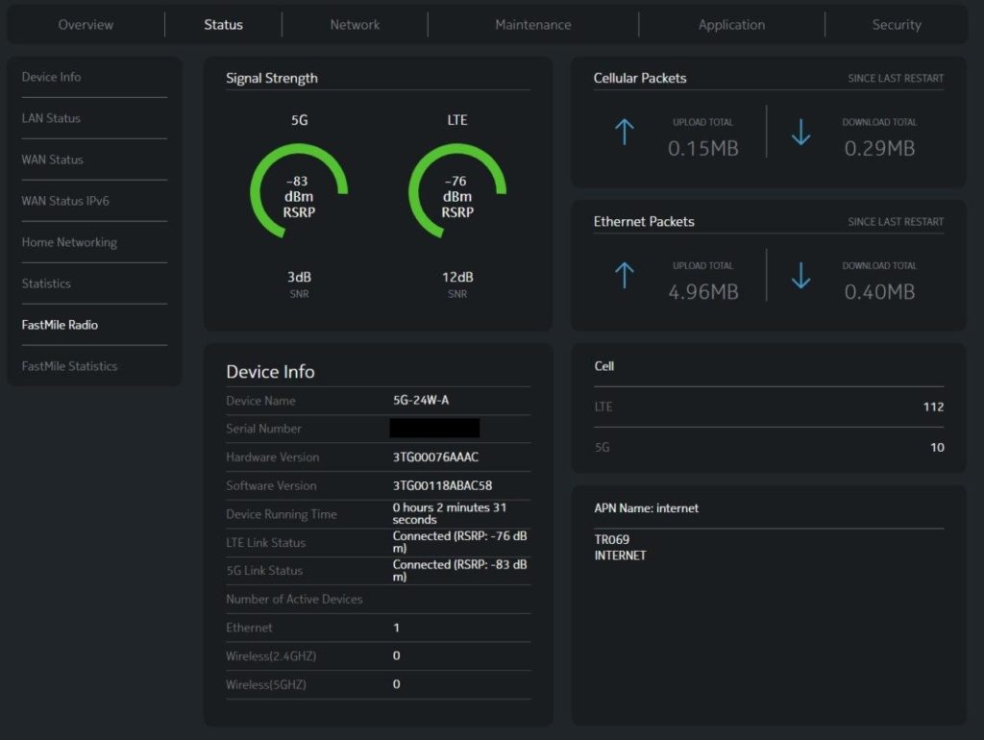This screenshot has width=984, height=740.
Task: Go to the Application tab
Action: pyautogui.click(x=731, y=25)
